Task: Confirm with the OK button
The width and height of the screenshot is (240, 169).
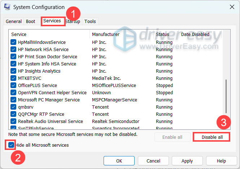Action: pyautogui.click(x=119, y=161)
